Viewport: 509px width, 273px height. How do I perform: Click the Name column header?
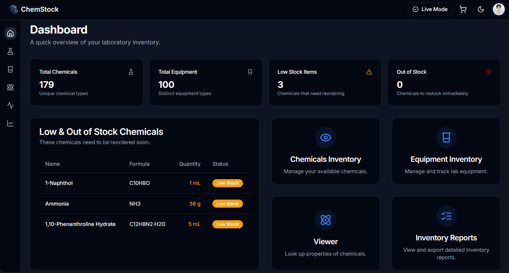(52, 164)
